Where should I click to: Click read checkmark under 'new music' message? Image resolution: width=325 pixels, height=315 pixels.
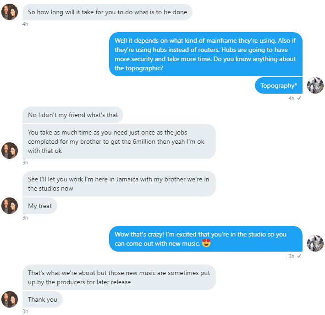pos(299,256)
